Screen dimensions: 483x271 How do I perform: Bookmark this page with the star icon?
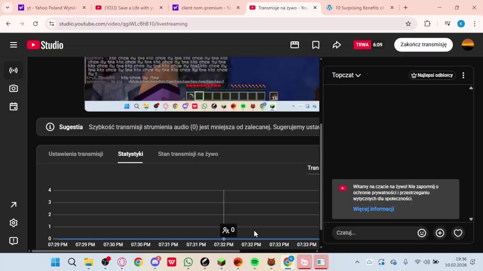(x=408, y=24)
